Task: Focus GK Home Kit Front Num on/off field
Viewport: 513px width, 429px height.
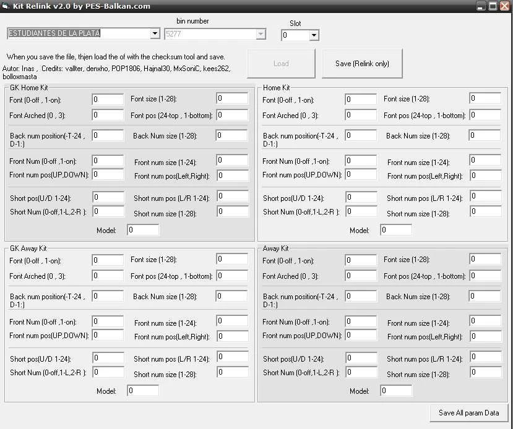Action: [108, 161]
